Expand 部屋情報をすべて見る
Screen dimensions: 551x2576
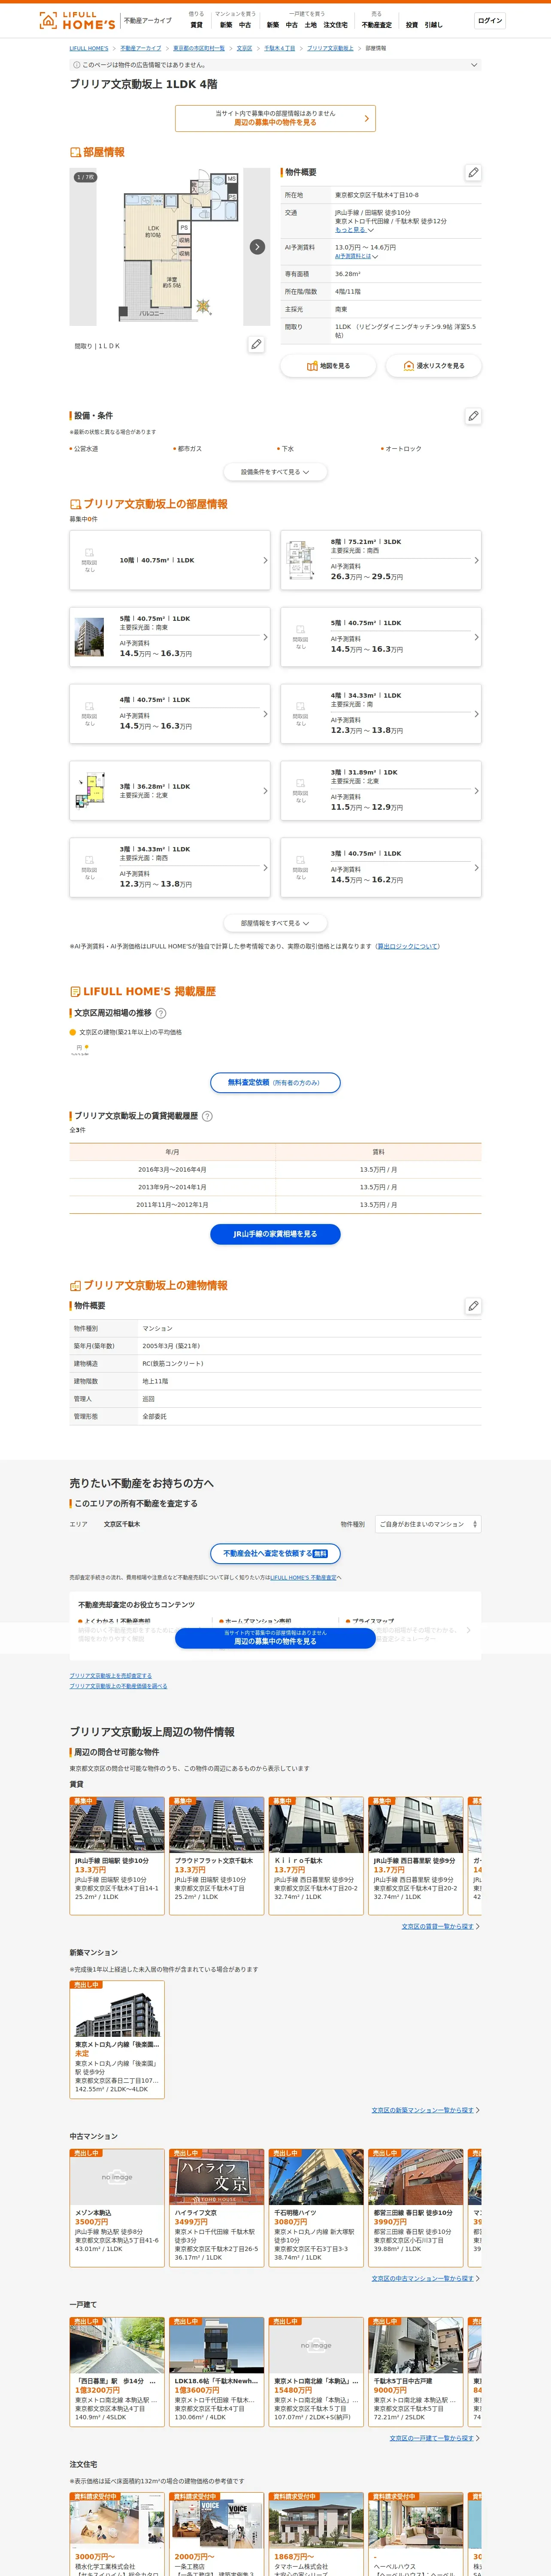[x=275, y=923]
